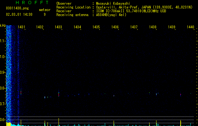
Task: Click the 1439 time marker
Action: (172, 27)
